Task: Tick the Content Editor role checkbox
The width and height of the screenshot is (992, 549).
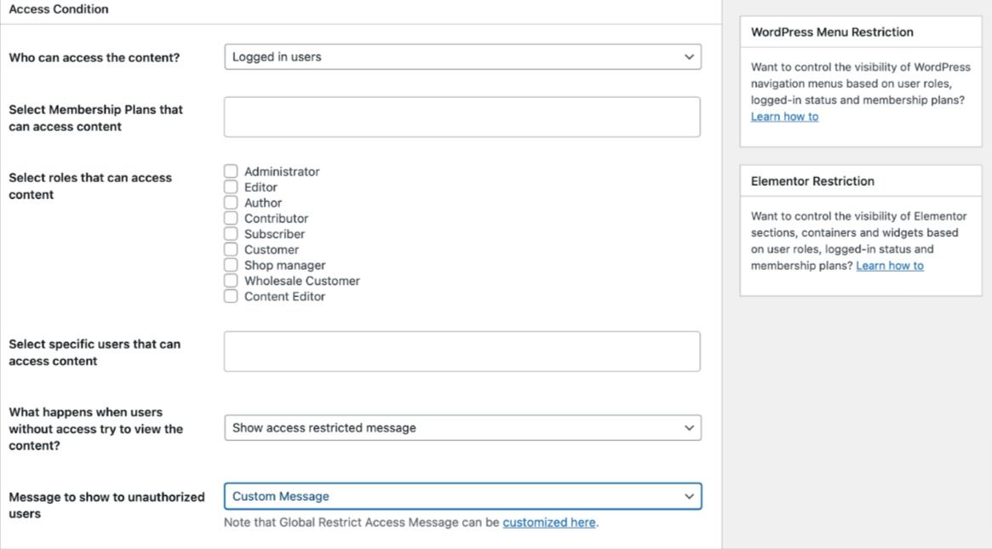Action: [231, 296]
